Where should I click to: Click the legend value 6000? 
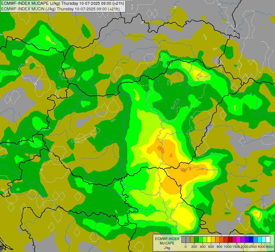(x=270, y=247)
